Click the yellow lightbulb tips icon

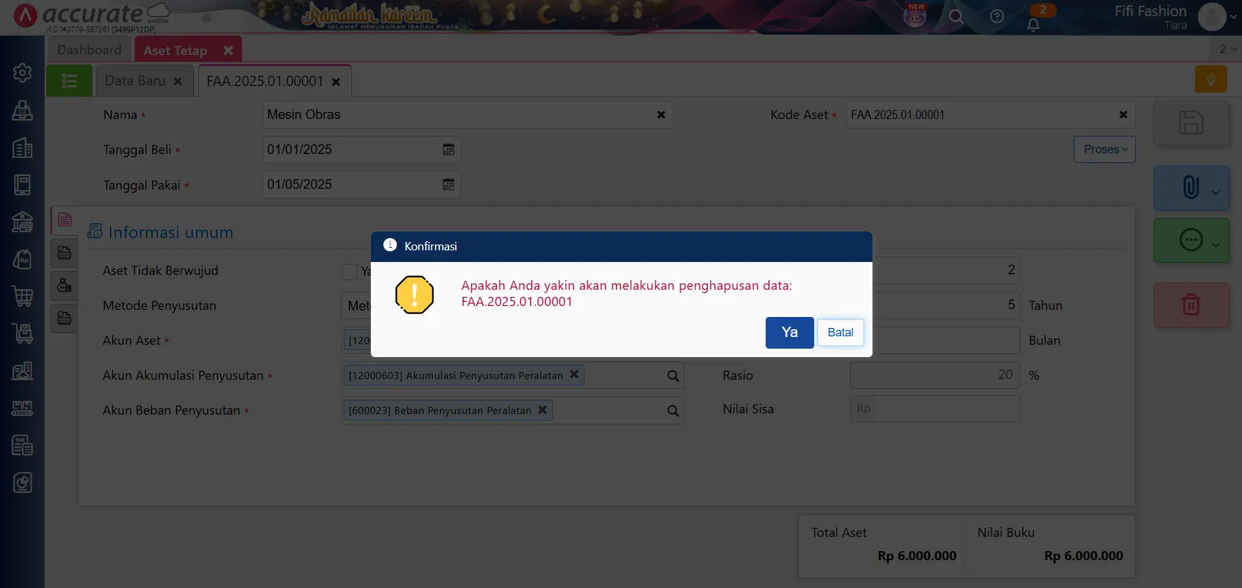click(x=1210, y=80)
